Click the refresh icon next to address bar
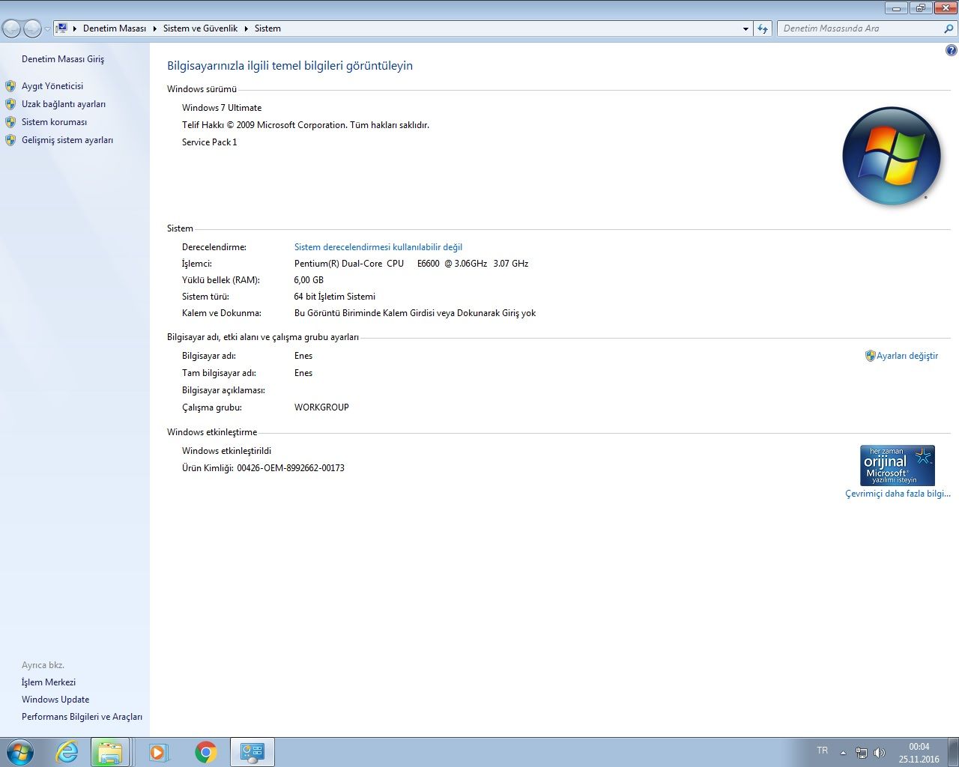This screenshot has width=959, height=767. click(763, 28)
